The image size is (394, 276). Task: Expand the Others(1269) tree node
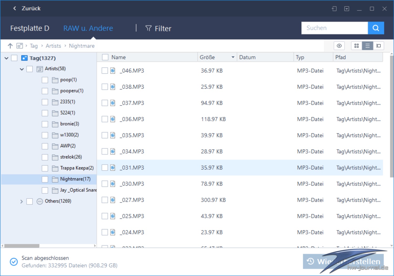coord(22,202)
